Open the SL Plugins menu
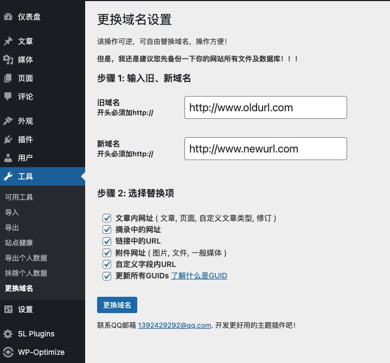 pyautogui.click(x=36, y=334)
